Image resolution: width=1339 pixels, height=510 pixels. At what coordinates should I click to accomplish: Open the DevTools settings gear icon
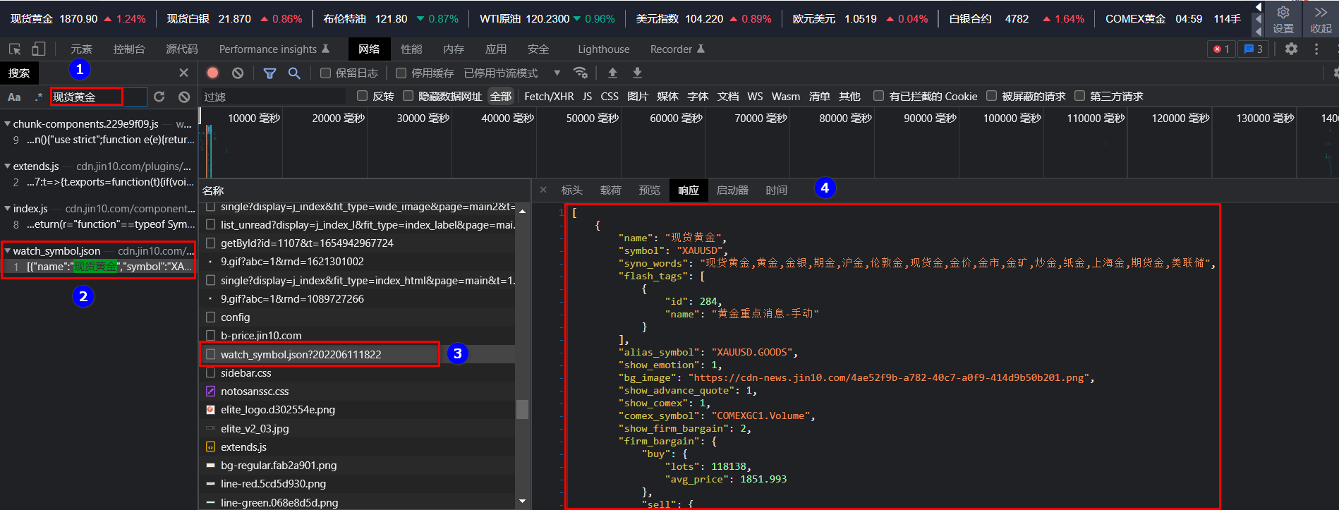click(1290, 49)
